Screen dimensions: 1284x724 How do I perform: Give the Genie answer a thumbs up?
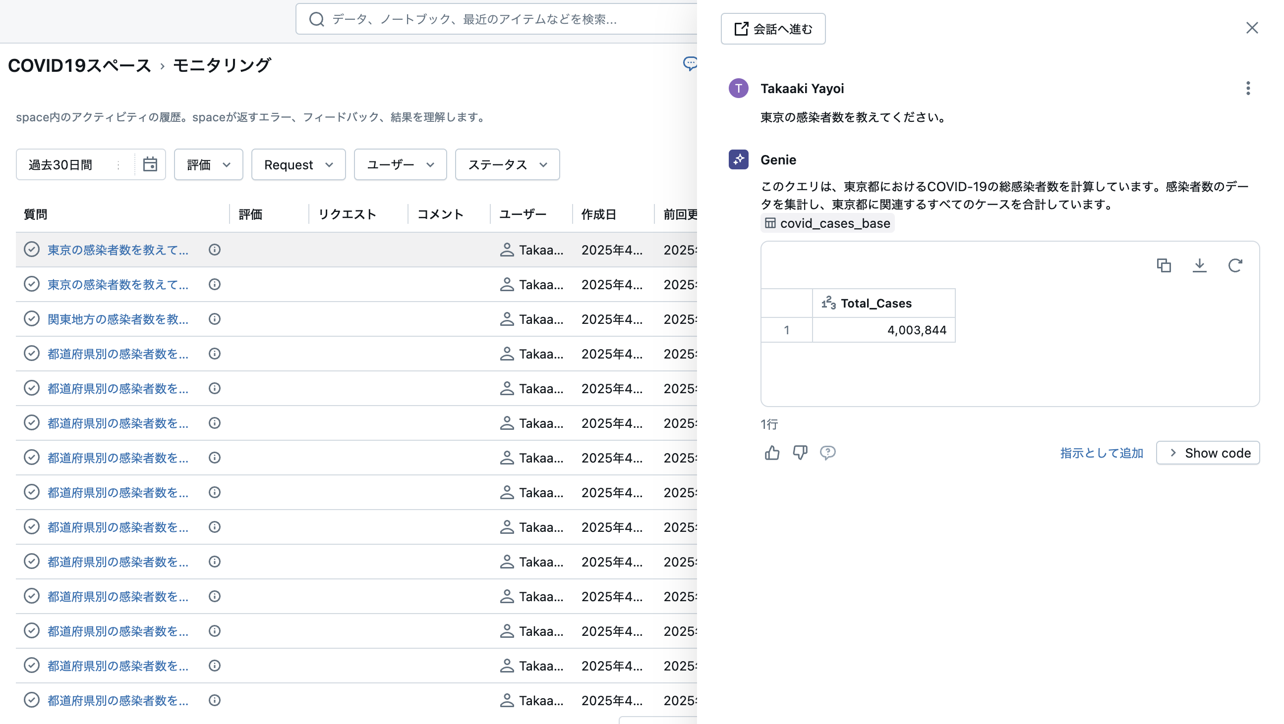(x=771, y=453)
